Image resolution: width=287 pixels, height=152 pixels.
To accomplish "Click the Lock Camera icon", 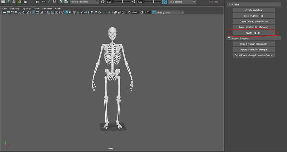I will [x=8, y=12].
